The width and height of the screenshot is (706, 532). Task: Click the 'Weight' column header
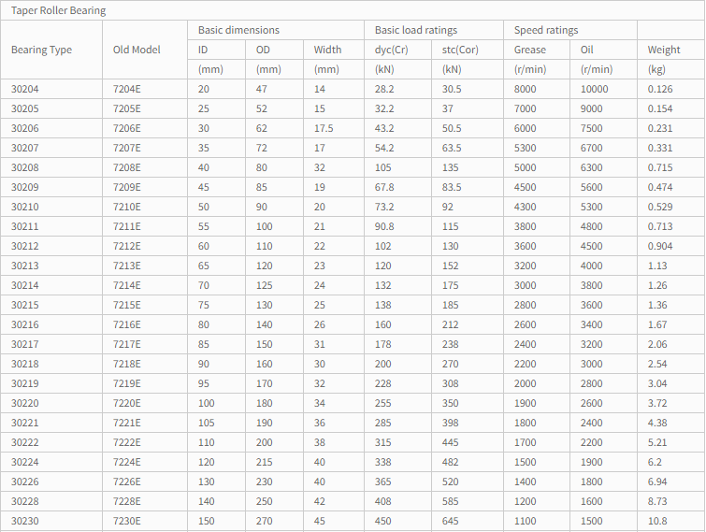point(664,50)
